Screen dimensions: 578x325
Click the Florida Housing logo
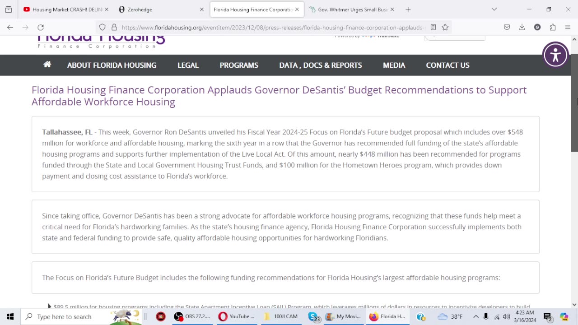102,42
